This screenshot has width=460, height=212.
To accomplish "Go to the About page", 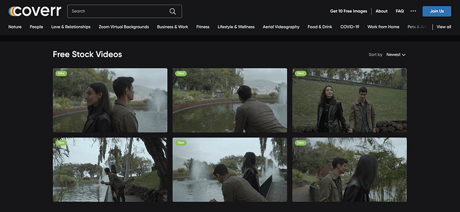I will coord(381,11).
